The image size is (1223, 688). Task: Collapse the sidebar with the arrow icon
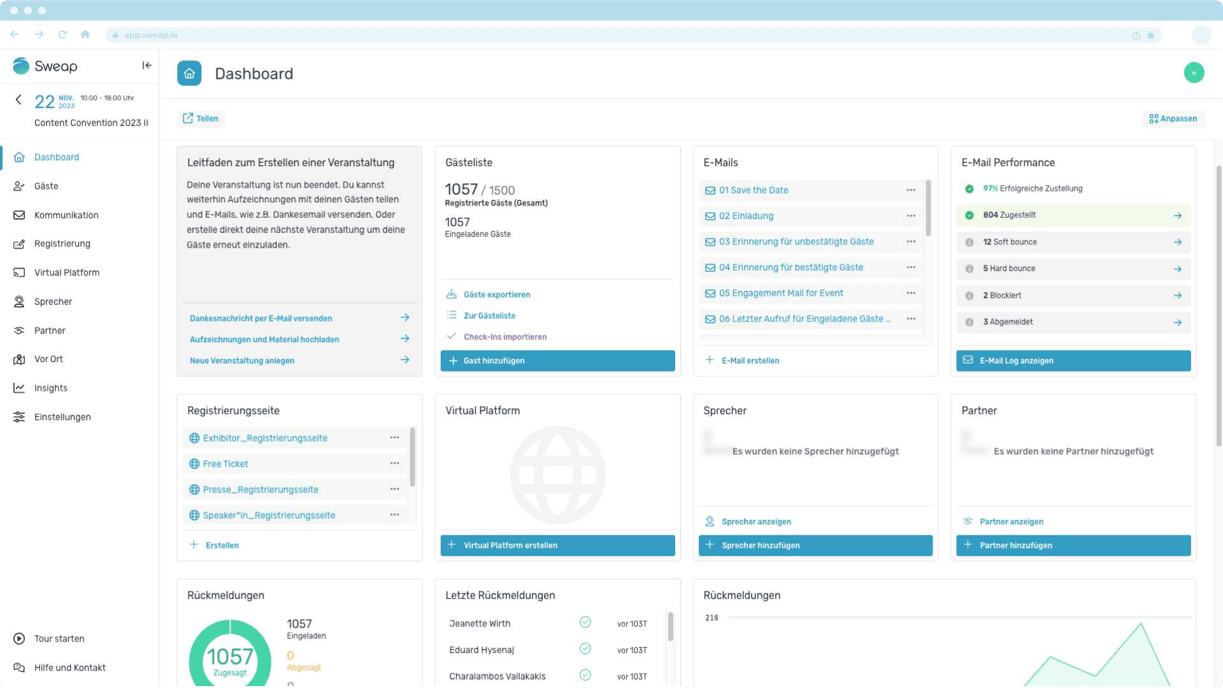coord(147,66)
